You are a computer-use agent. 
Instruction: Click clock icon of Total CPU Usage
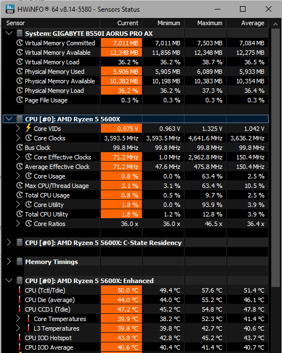click(x=20, y=195)
